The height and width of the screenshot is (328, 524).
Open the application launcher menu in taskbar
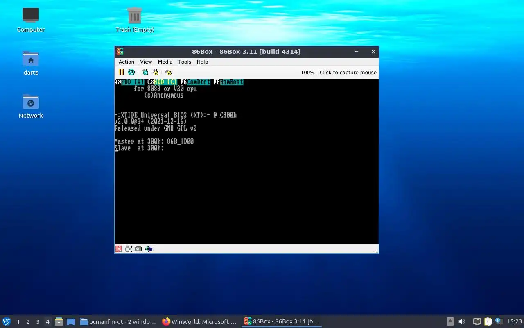pos(7,321)
